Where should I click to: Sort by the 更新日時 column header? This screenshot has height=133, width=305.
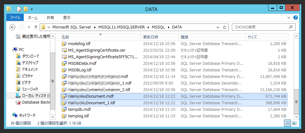click(160, 37)
